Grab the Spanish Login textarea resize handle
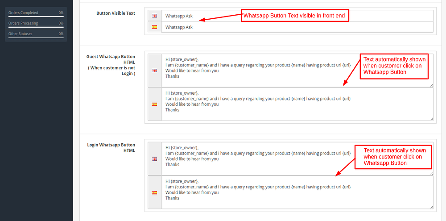Image resolution: width=446 pixels, height=221 pixels. pos(432,207)
